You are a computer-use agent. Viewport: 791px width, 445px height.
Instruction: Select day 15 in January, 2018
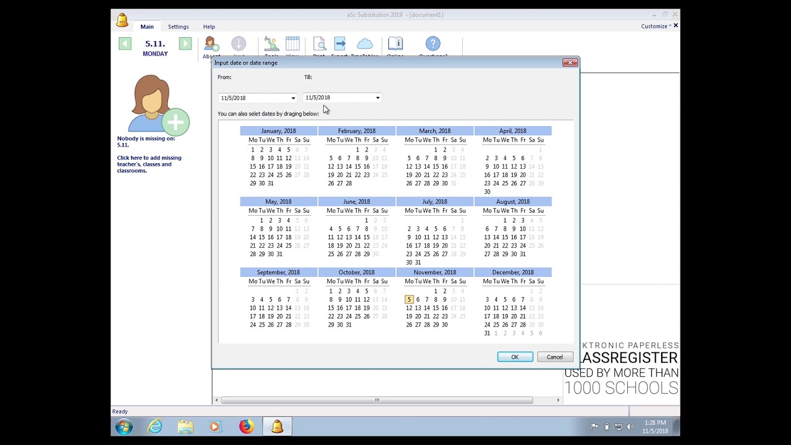point(253,166)
